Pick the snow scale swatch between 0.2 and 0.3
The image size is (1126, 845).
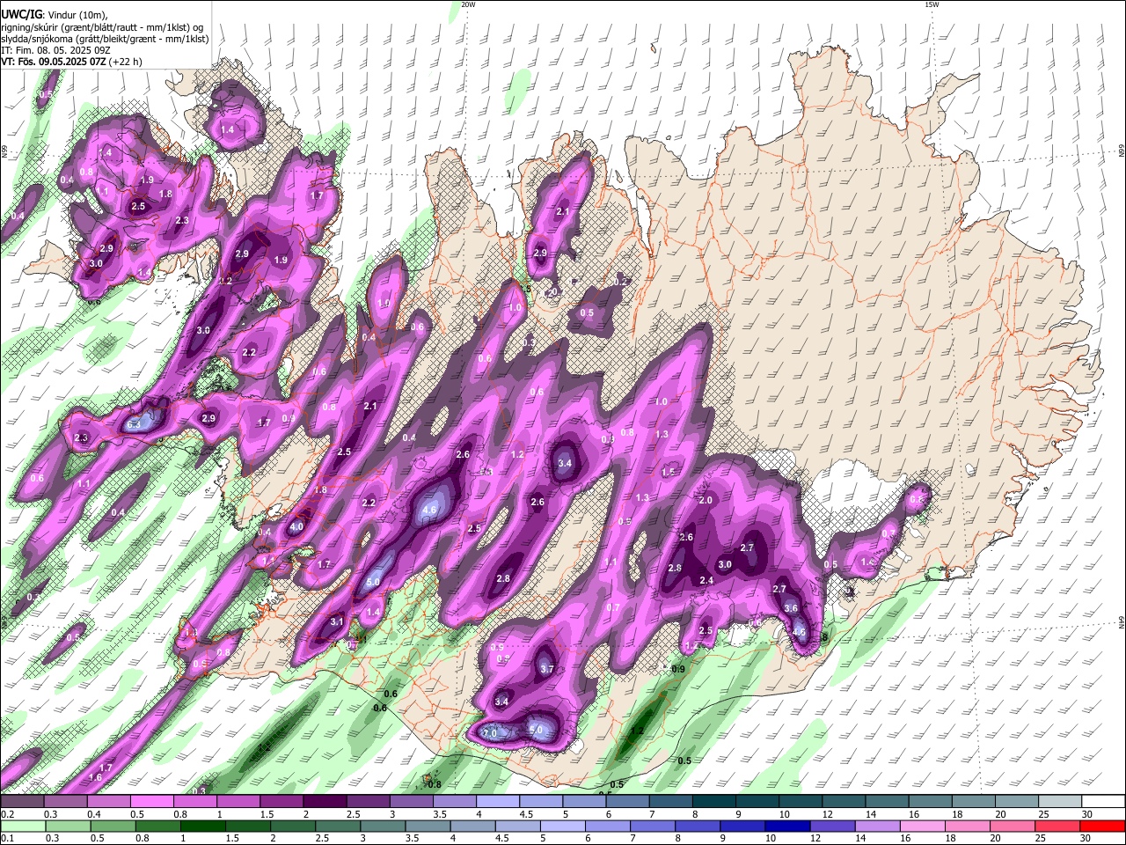click(22, 802)
